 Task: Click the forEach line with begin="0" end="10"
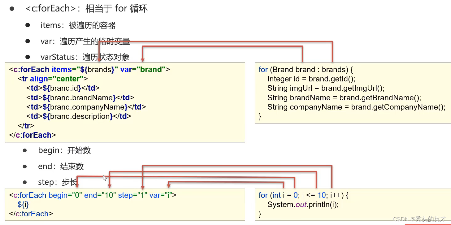tap(93, 195)
